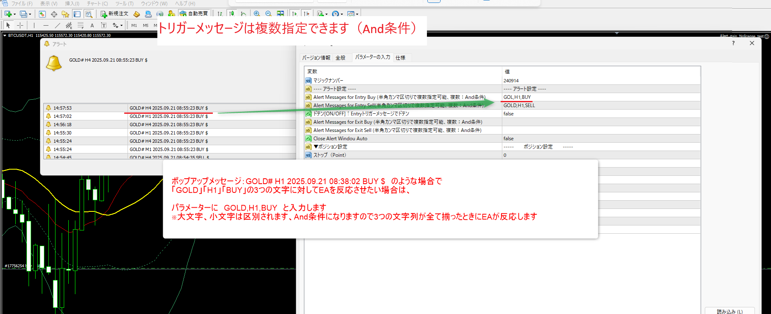The image size is (771, 314).
Task: Click the BTCUSDT,H1 chart title triangle
Action: coord(5,36)
